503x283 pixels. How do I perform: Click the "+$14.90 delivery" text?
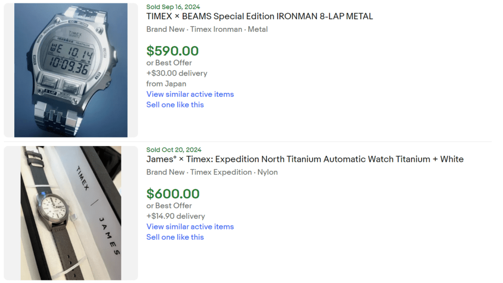pos(175,216)
